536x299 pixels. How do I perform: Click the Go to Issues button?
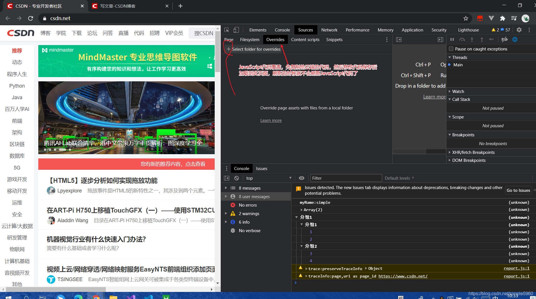click(x=518, y=190)
